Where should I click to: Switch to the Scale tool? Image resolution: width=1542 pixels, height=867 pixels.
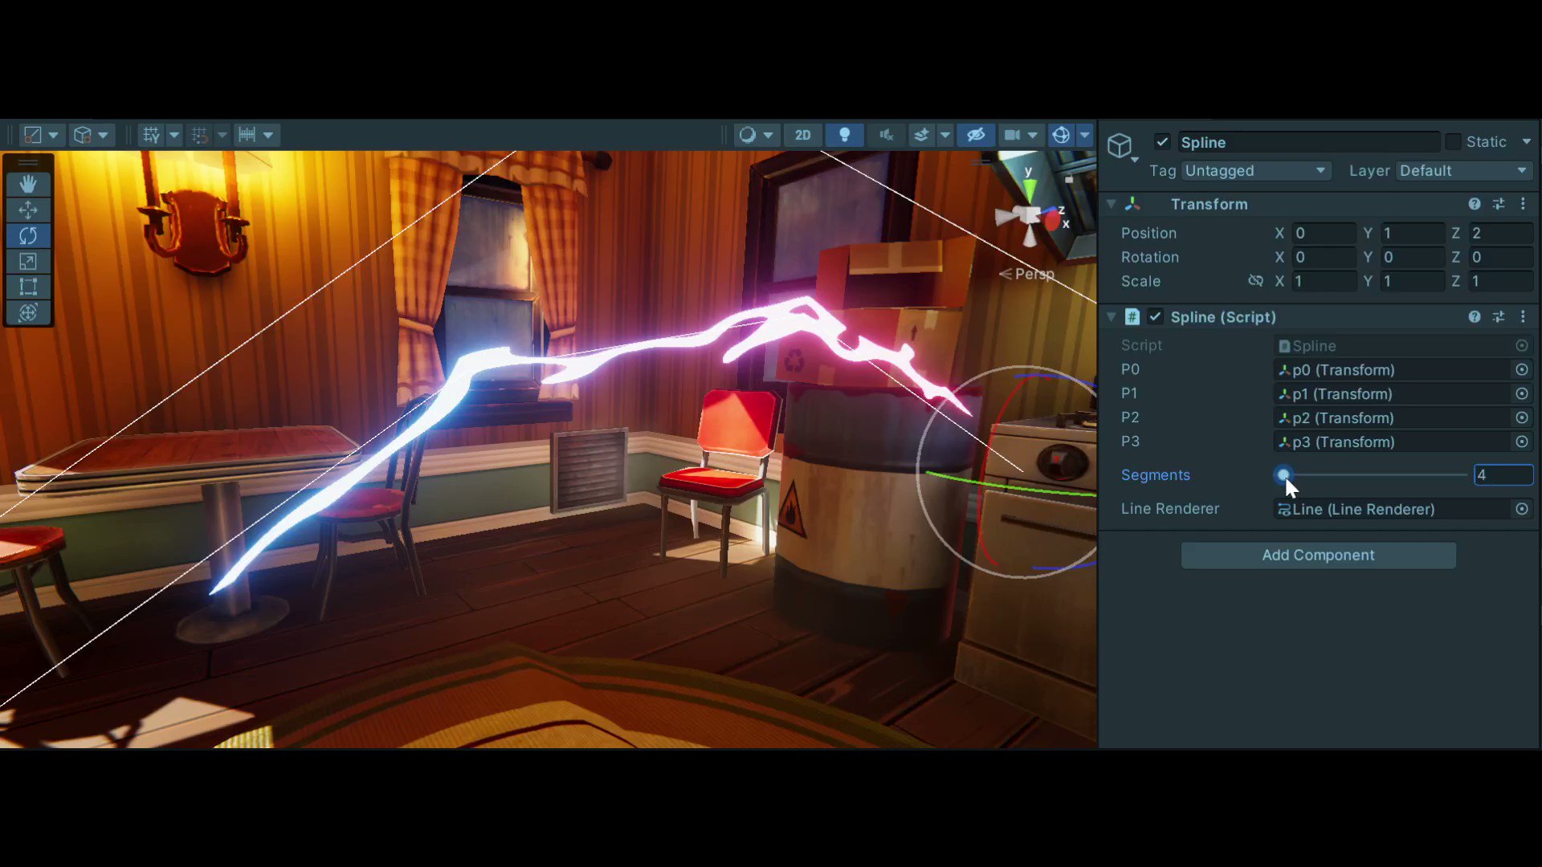pyautogui.click(x=28, y=261)
